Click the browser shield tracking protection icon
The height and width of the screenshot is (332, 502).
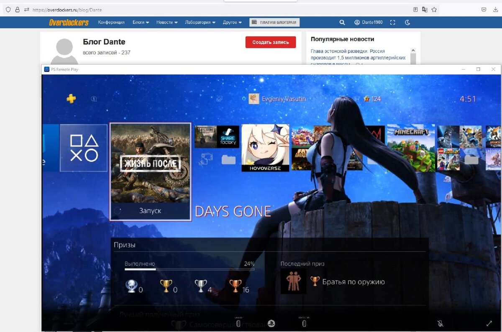pos(8,10)
